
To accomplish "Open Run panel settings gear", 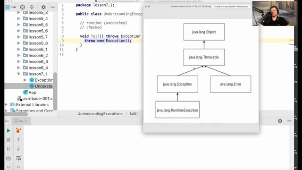I will (x=280, y=121).
